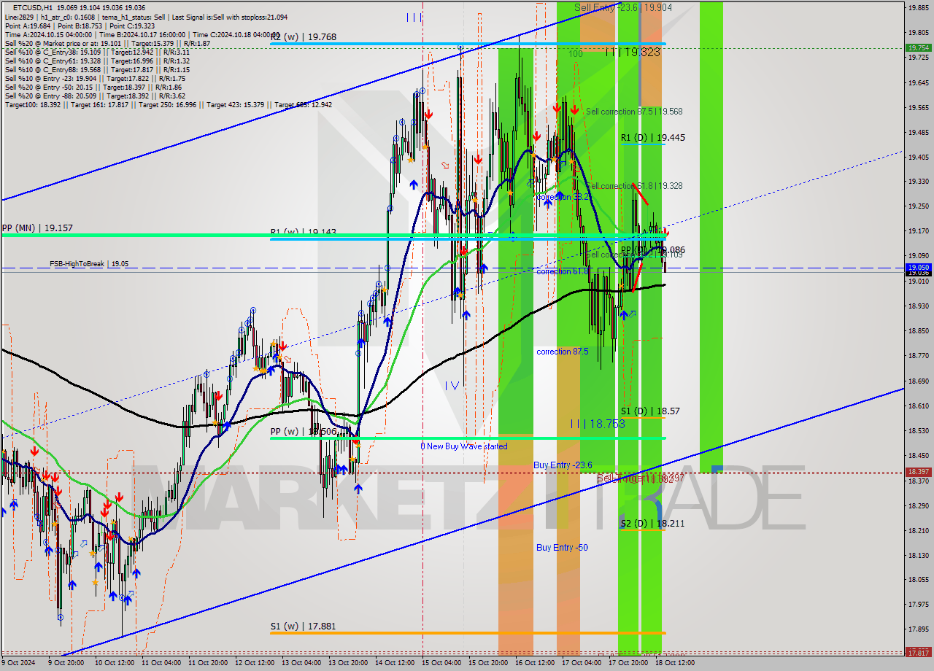Click the '16 Oct 12:00' time axis label
This screenshot has width=934, height=671.
point(536,663)
